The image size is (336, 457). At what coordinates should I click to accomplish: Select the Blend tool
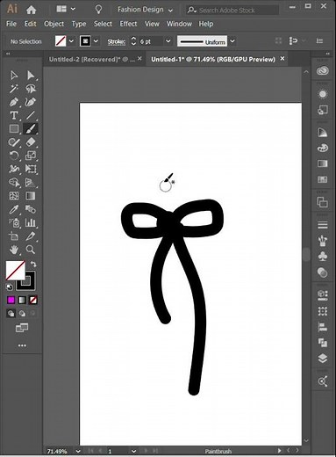pyautogui.click(x=31, y=209)
